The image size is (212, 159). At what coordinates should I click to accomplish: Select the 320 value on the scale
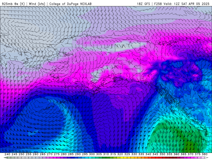point(120,154)
